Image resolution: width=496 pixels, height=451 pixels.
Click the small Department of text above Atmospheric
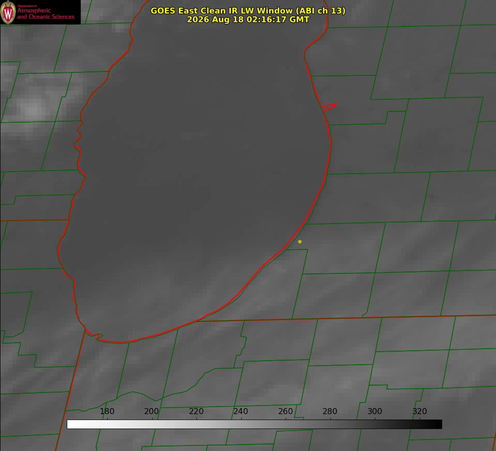27,5
